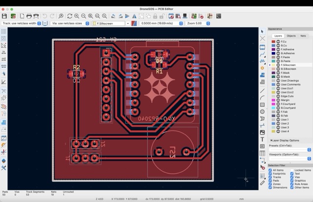The height and width of the screenshot is (202, 313).
Task: Undo the last edit
Action: (45, 16)
